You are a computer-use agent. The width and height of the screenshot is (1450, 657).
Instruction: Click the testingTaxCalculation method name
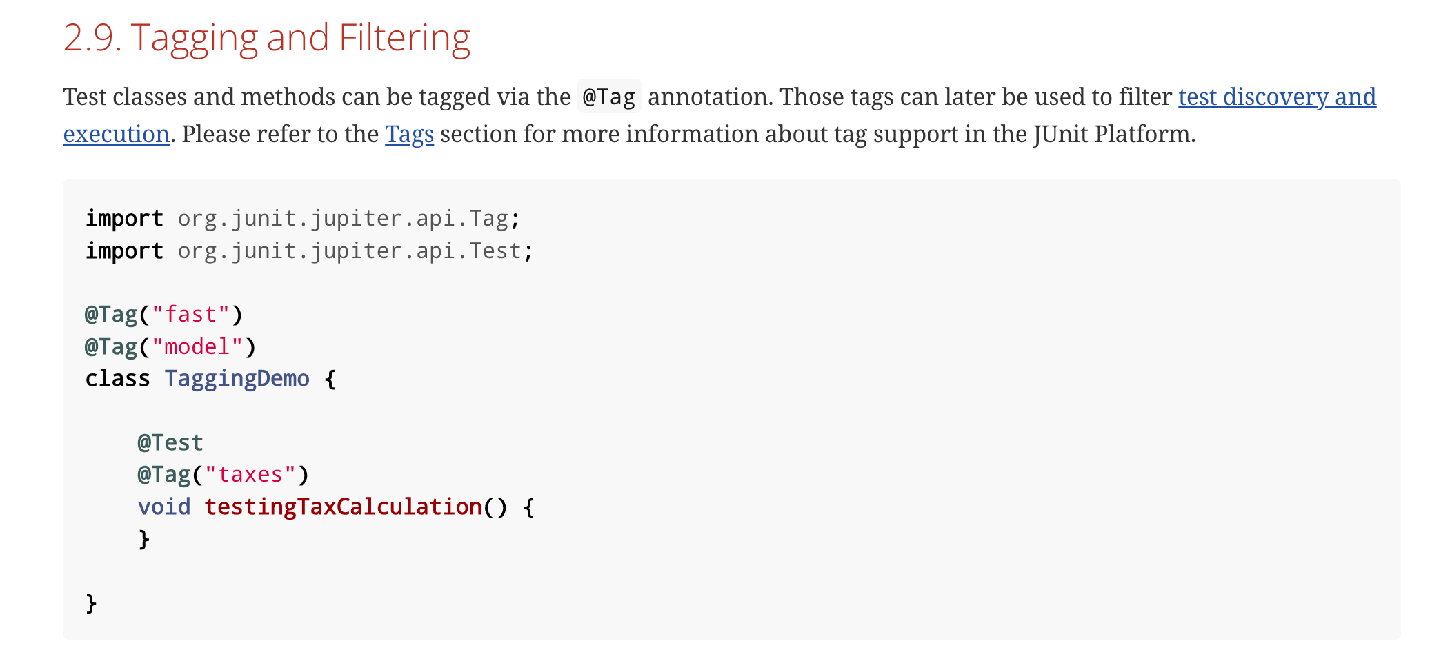tap(343, 507)
